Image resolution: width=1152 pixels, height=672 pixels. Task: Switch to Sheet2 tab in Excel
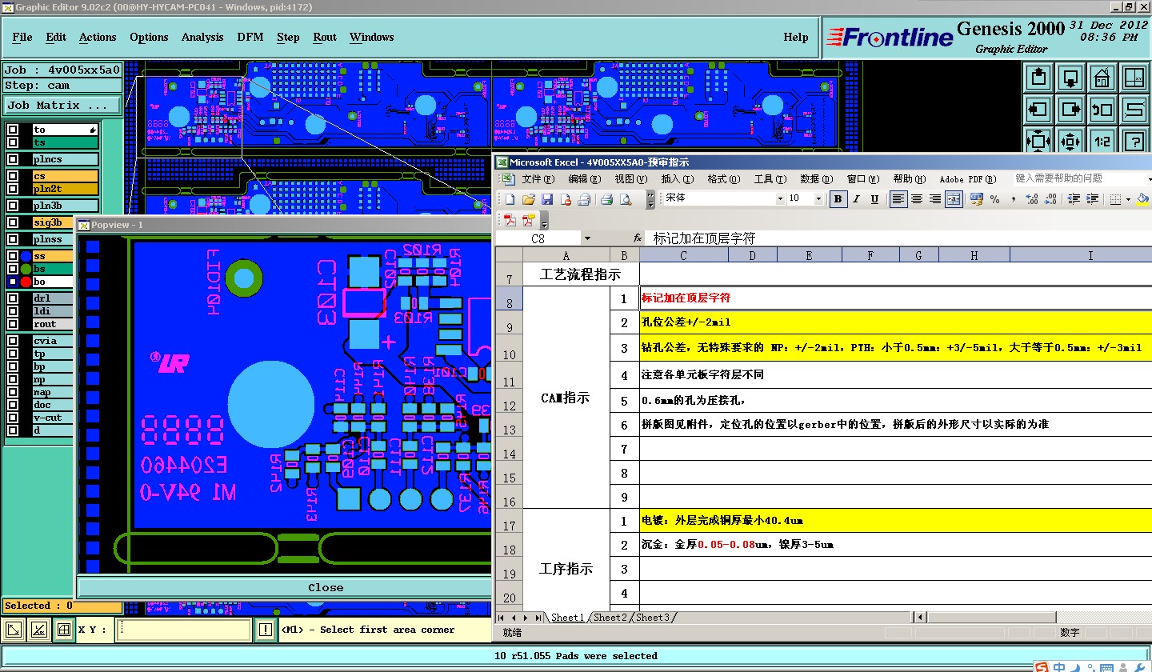[610, 618]
